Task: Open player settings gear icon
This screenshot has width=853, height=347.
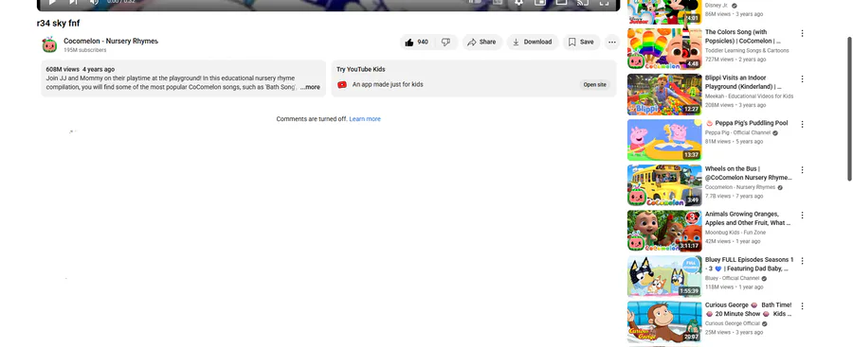Action: click(x=518, y=3)
